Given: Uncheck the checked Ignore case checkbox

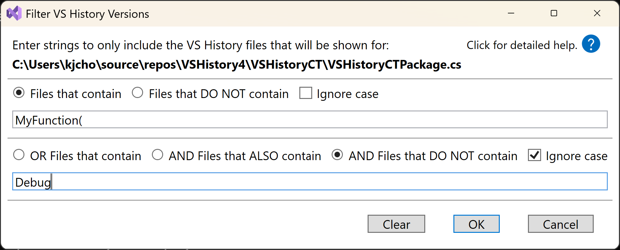Looking at the screenshot, I should click(534, 155).
